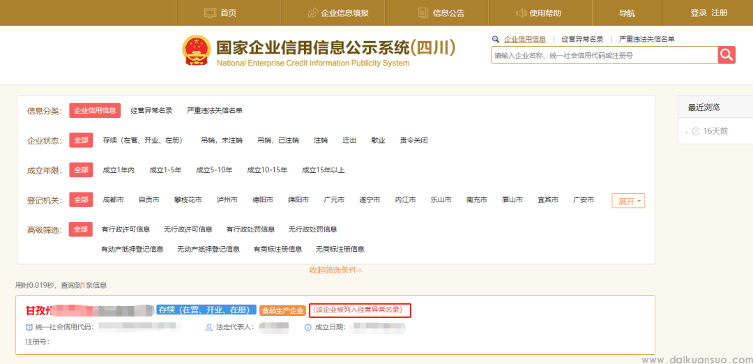Select 全部 in 登记机关 filter
This screenshot has height=364, width=753.
81,199
